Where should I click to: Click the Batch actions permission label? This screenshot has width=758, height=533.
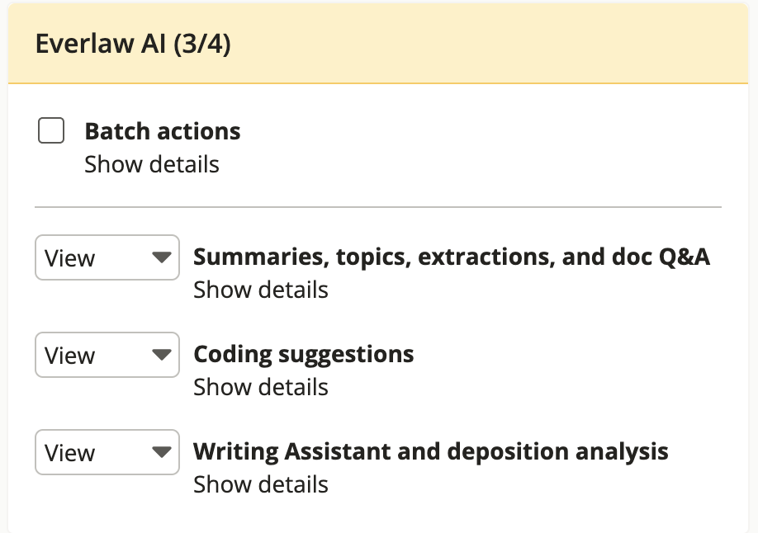click(x=163, y=131)
